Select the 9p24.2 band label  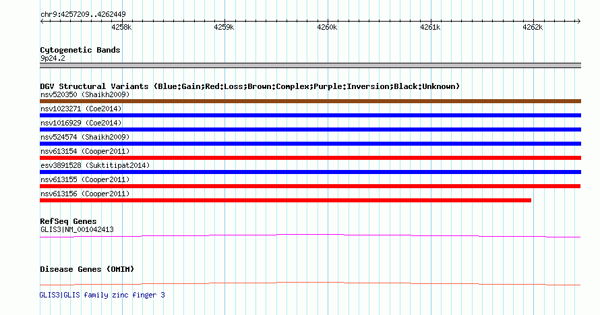53,58
